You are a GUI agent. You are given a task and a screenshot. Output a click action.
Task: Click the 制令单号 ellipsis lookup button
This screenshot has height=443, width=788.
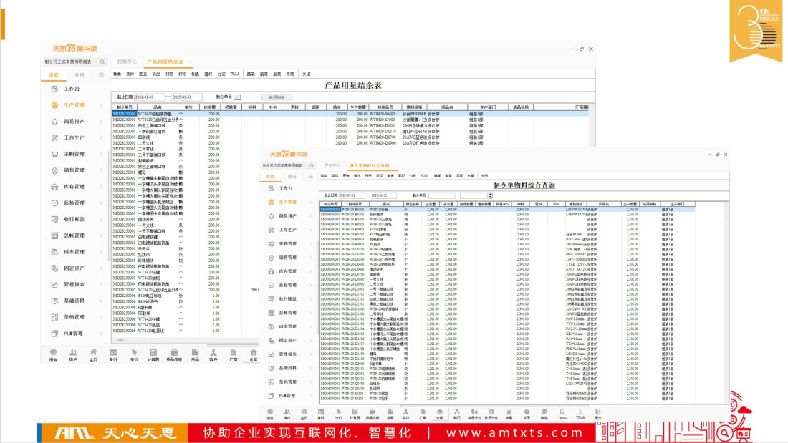pos(238,97)
